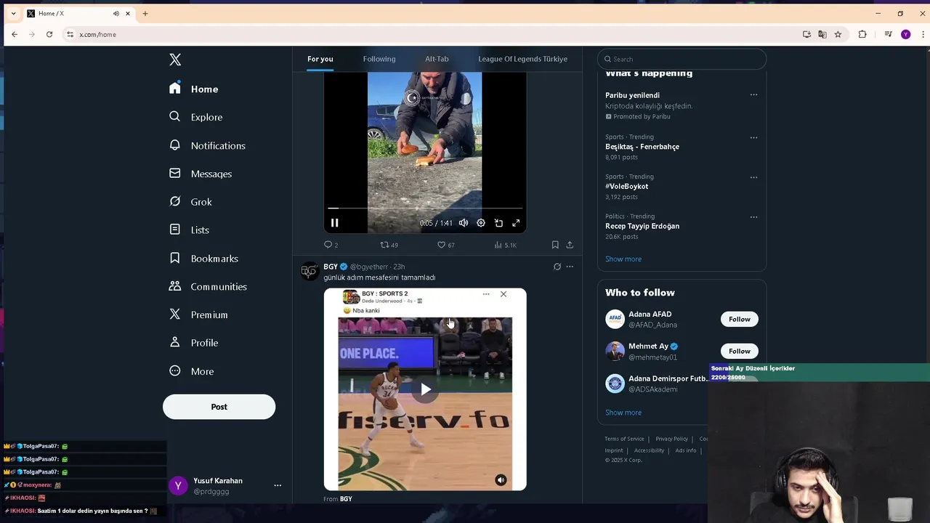Open Premium from the sidebar

pos(199,315)
